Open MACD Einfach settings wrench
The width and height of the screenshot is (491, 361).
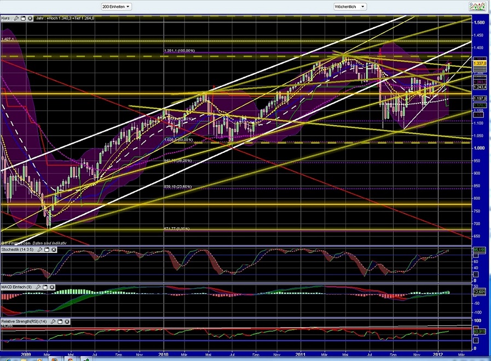point(38,287)
